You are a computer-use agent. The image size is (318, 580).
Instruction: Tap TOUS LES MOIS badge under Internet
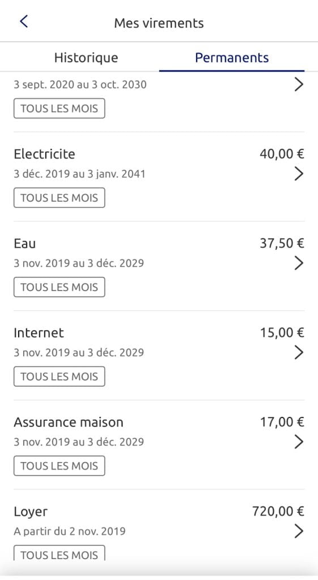point(59,376)
